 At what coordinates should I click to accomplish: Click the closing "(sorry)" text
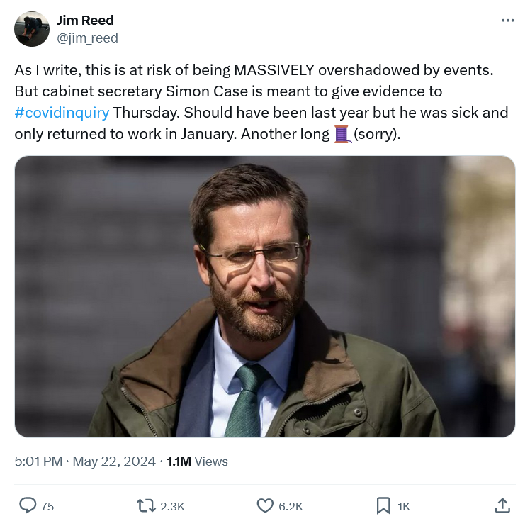coord(377,134)
